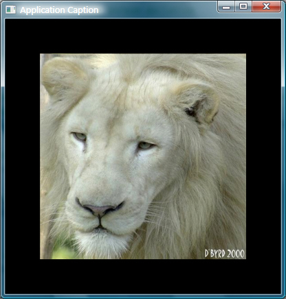
Task: Click the lion's pink nose
Action: coord(100,209)
